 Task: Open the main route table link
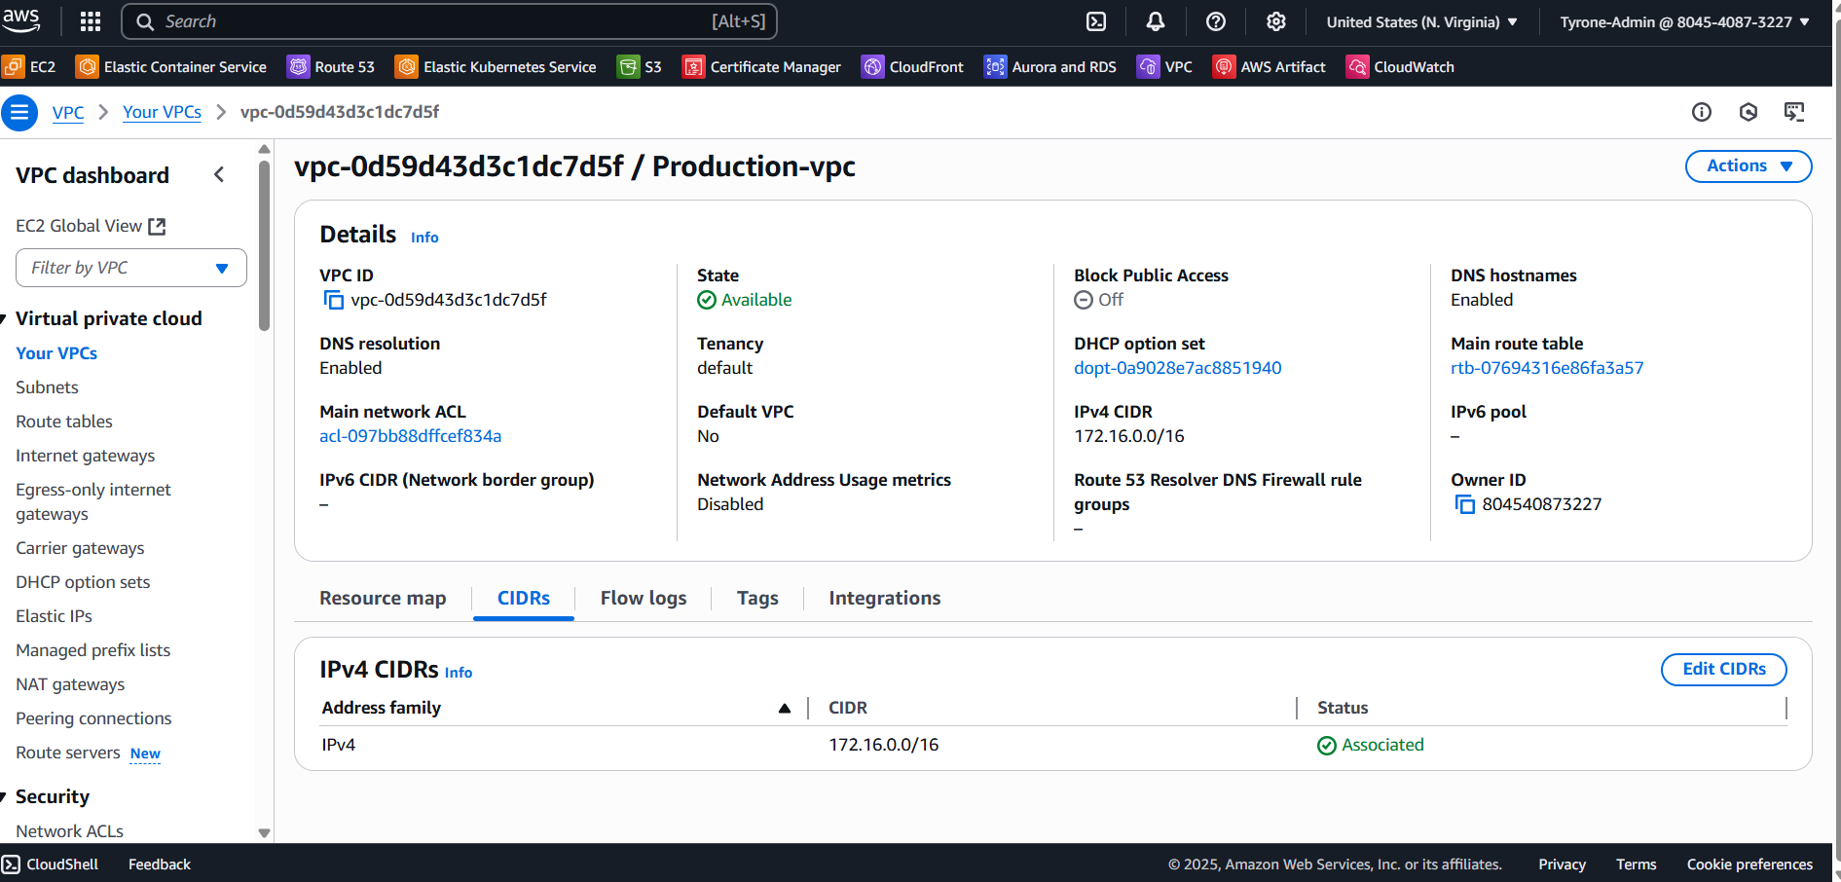tap(1546, 367)
